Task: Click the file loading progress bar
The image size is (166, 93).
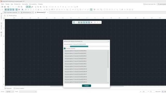Action: (86, 47)
